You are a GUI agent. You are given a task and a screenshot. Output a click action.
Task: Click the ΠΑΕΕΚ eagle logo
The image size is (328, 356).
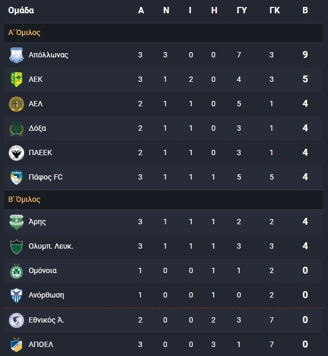click(x=16, y=153)
